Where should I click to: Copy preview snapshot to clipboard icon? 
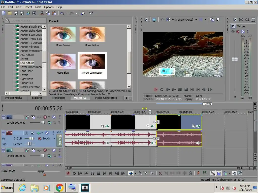212,20
